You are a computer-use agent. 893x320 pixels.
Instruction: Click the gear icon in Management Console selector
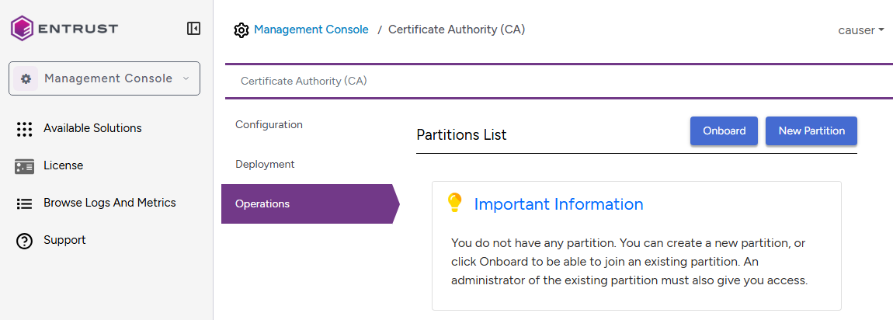coord(26,78)
